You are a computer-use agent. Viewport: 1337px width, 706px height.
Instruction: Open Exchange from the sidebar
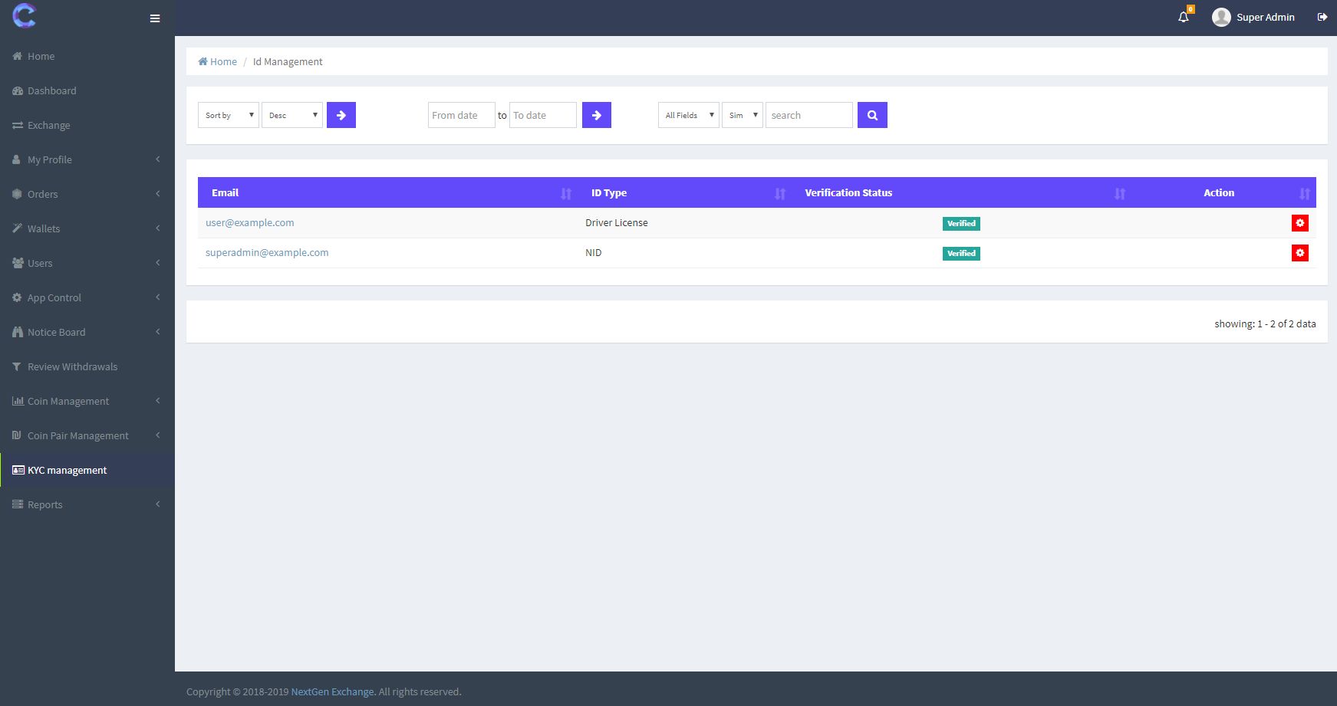[x=87, y=125]
